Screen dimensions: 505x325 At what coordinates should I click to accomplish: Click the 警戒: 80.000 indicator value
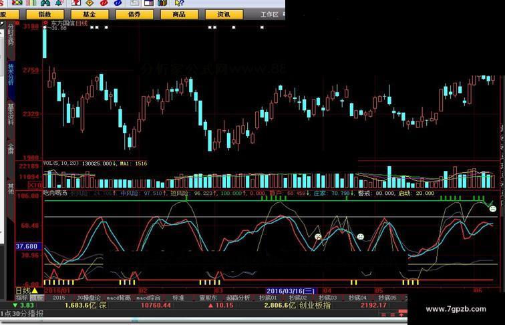tap(376, 194)
